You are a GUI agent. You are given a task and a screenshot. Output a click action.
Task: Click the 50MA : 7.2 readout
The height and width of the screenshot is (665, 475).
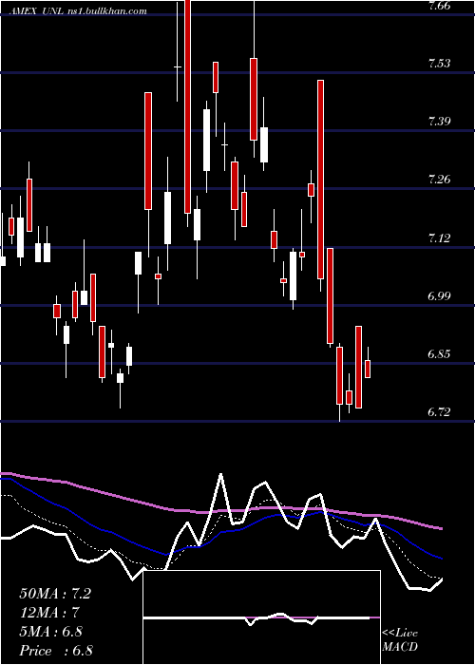[x=55, y=594]
